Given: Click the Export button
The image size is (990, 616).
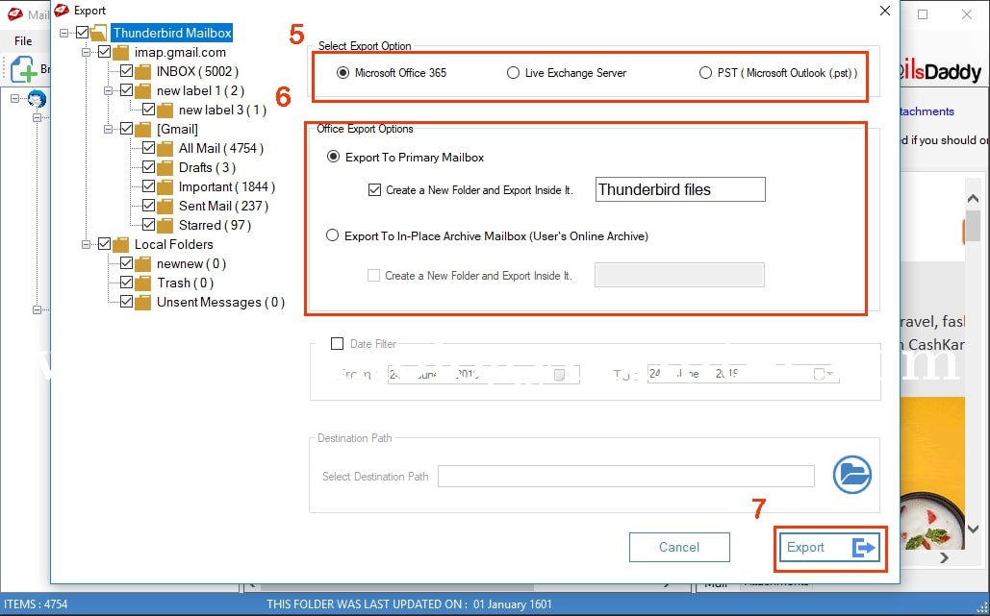Looking at the screenshot, I should (x=829, y=547).
